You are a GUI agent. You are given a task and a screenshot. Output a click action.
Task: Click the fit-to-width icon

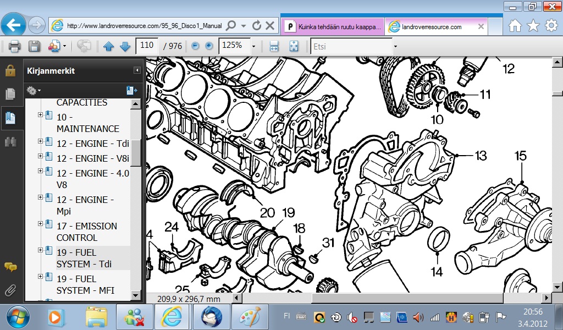coord(274,47)
